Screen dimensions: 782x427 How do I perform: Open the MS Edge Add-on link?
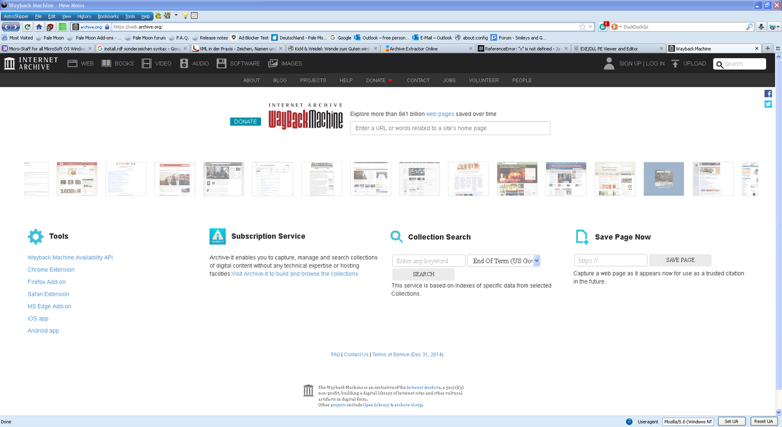coord(49,306)
